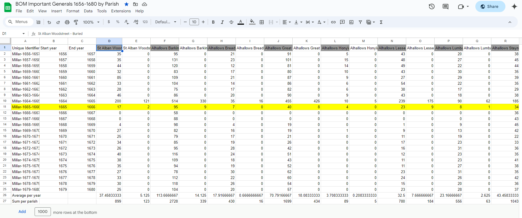Open the Help menu

[139, 11]
